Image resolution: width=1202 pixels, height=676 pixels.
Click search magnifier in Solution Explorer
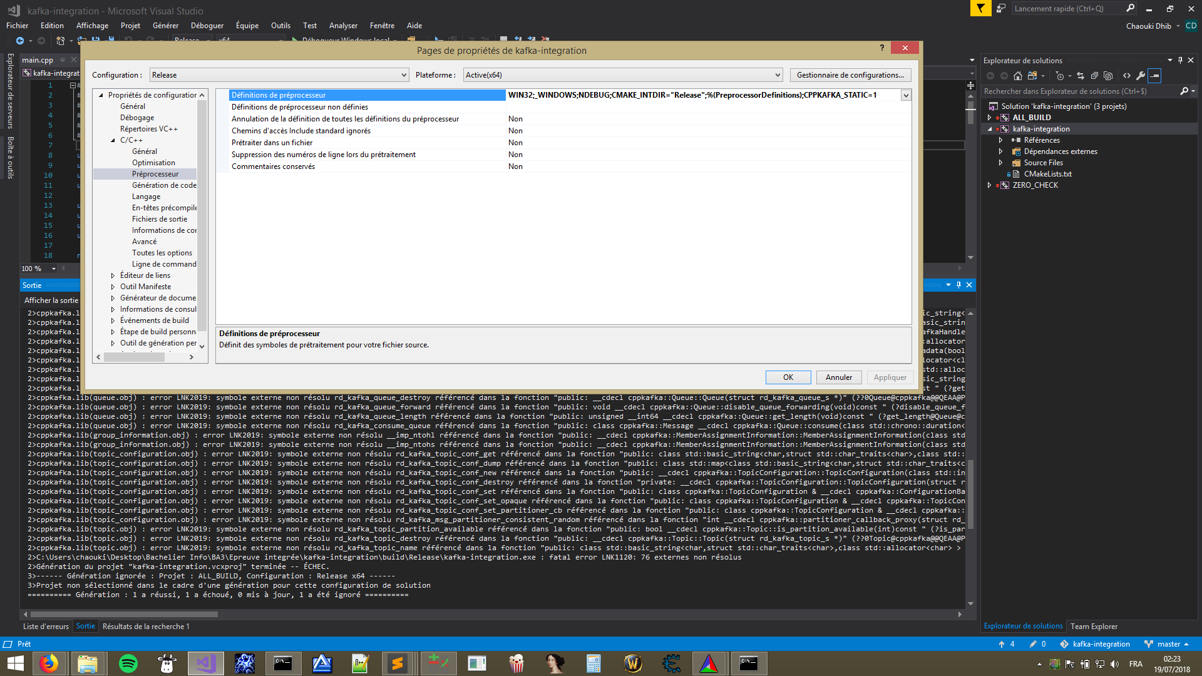coord(1184,91)
